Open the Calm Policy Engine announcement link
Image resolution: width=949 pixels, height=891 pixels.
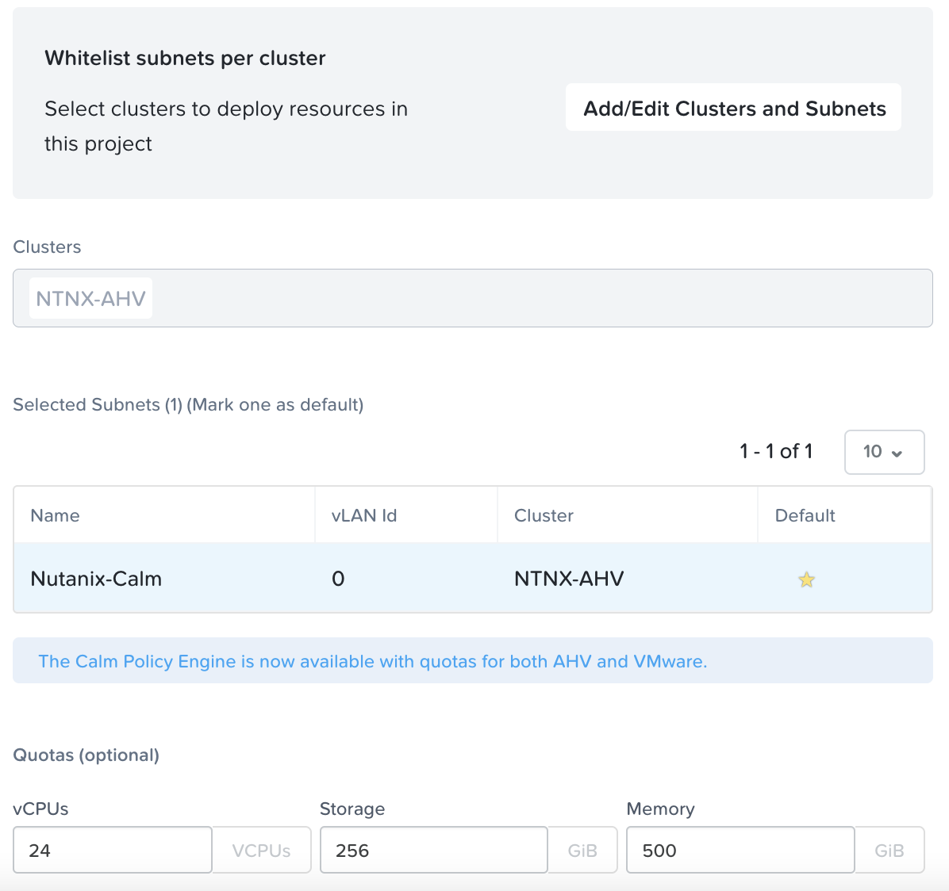pos(372,661)
